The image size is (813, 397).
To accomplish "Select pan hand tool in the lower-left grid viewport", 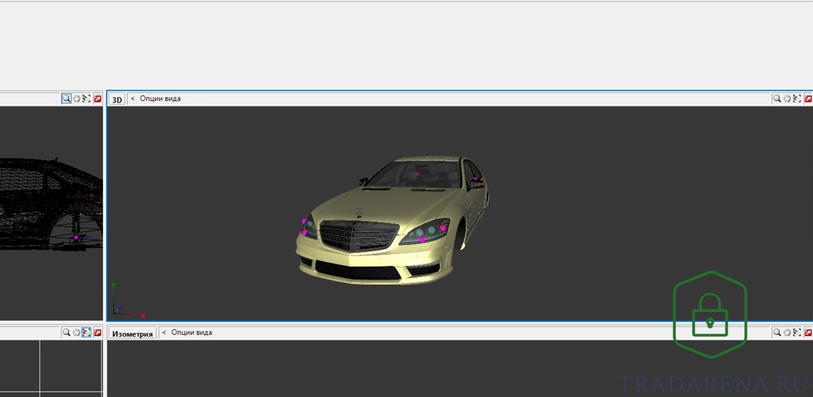I will coord(76,332).
